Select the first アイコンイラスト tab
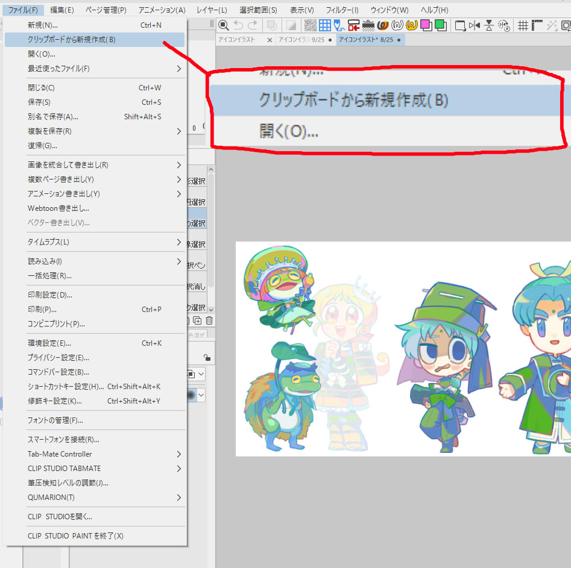The image size is (571, 568). (x=237, y=40)
